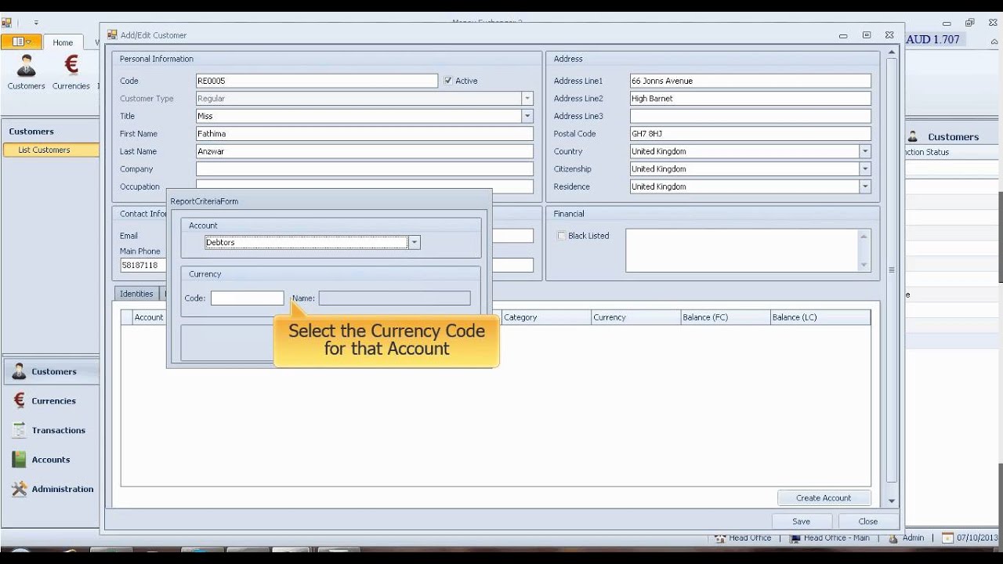The width and height of the screenshot is (1003, 564).
Task: Toggle the Active checkbox
Action: tap(448, 81)
